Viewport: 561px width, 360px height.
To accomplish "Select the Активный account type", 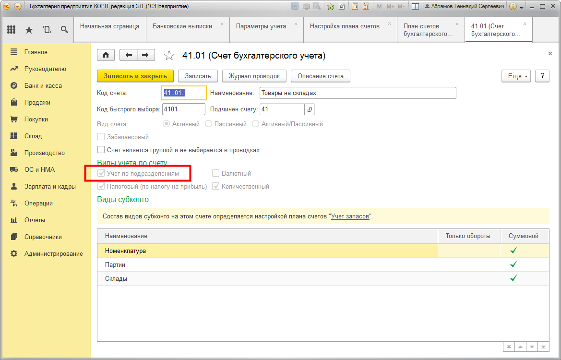I will click(x=166, y=124).
